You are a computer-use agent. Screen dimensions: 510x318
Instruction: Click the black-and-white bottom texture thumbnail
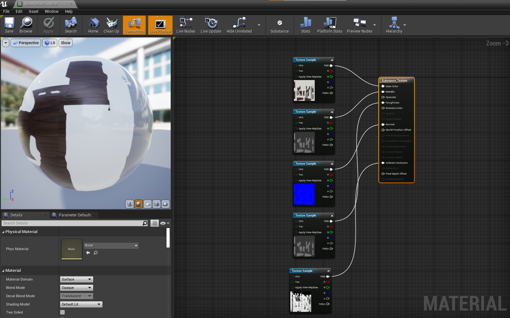click(301, 302)
